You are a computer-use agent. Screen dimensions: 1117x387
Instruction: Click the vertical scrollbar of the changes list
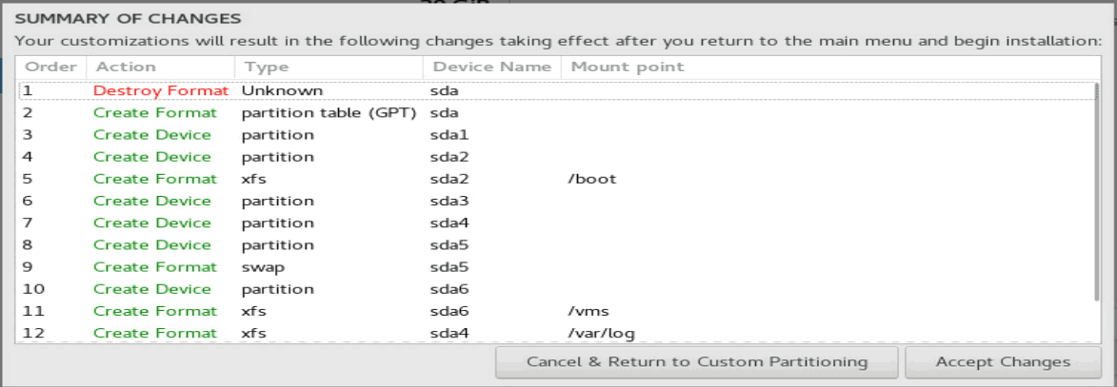(1096, 191)
